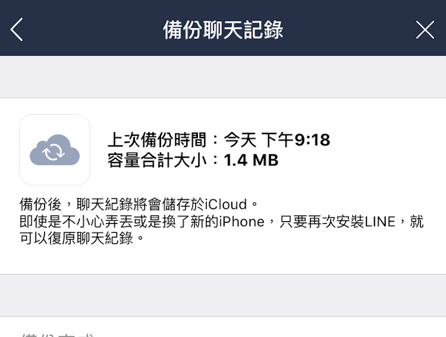
Task: Close the backup chat history screen
Action: 425,30
